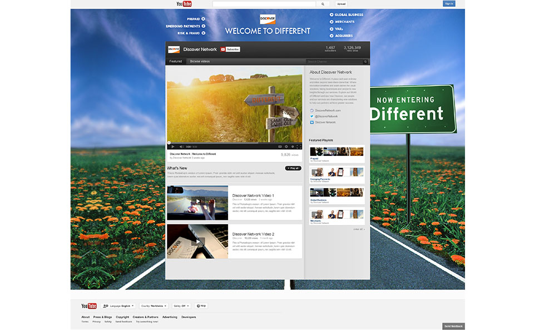Open video settings gear in player
This screenshot has height=330, width=534.
285,146
